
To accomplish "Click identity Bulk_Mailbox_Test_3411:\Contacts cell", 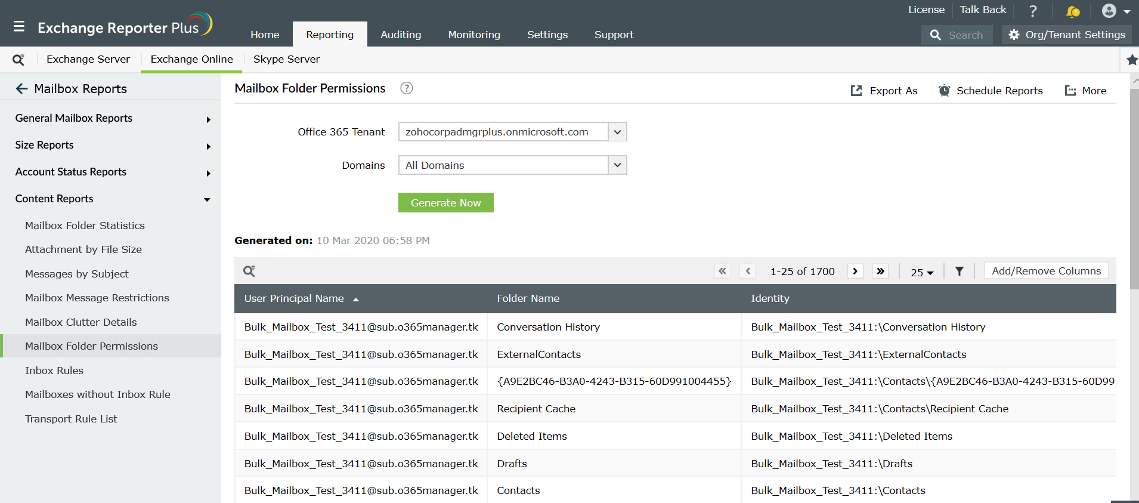I will click(x=929, y=490).
